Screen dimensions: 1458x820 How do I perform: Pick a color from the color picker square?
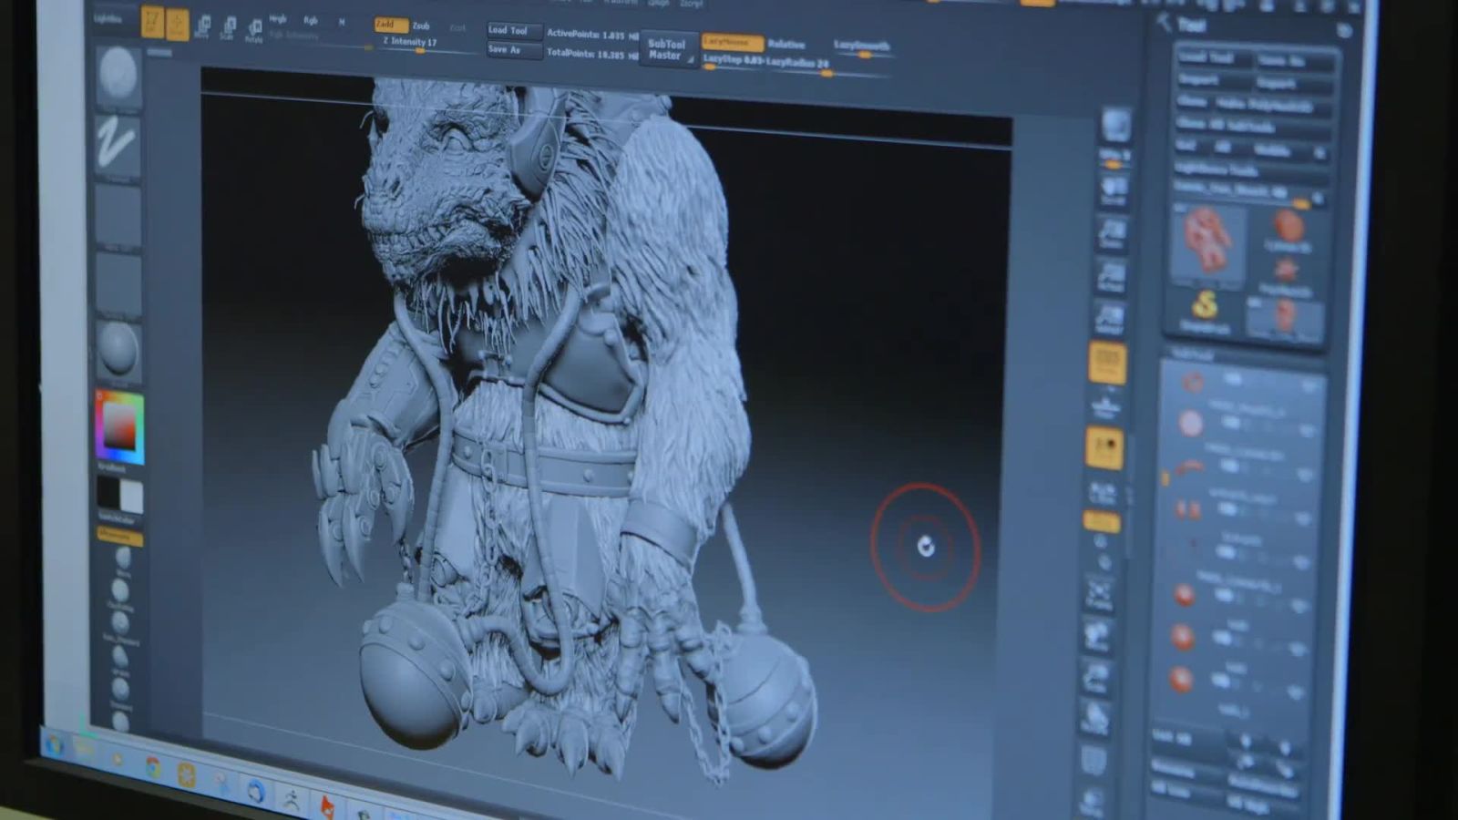118,426
